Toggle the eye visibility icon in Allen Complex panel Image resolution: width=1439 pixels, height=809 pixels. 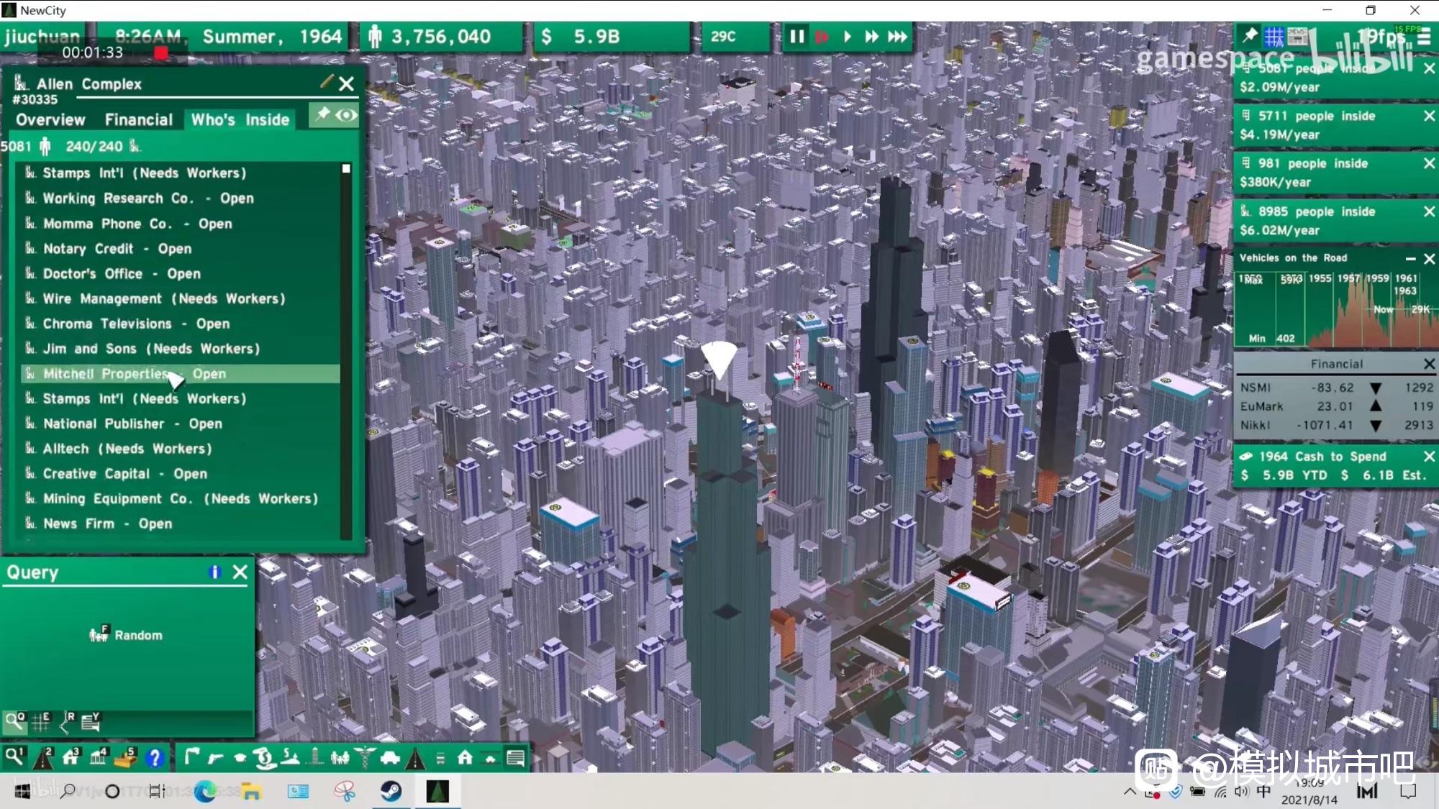click(x=347, y=115)
